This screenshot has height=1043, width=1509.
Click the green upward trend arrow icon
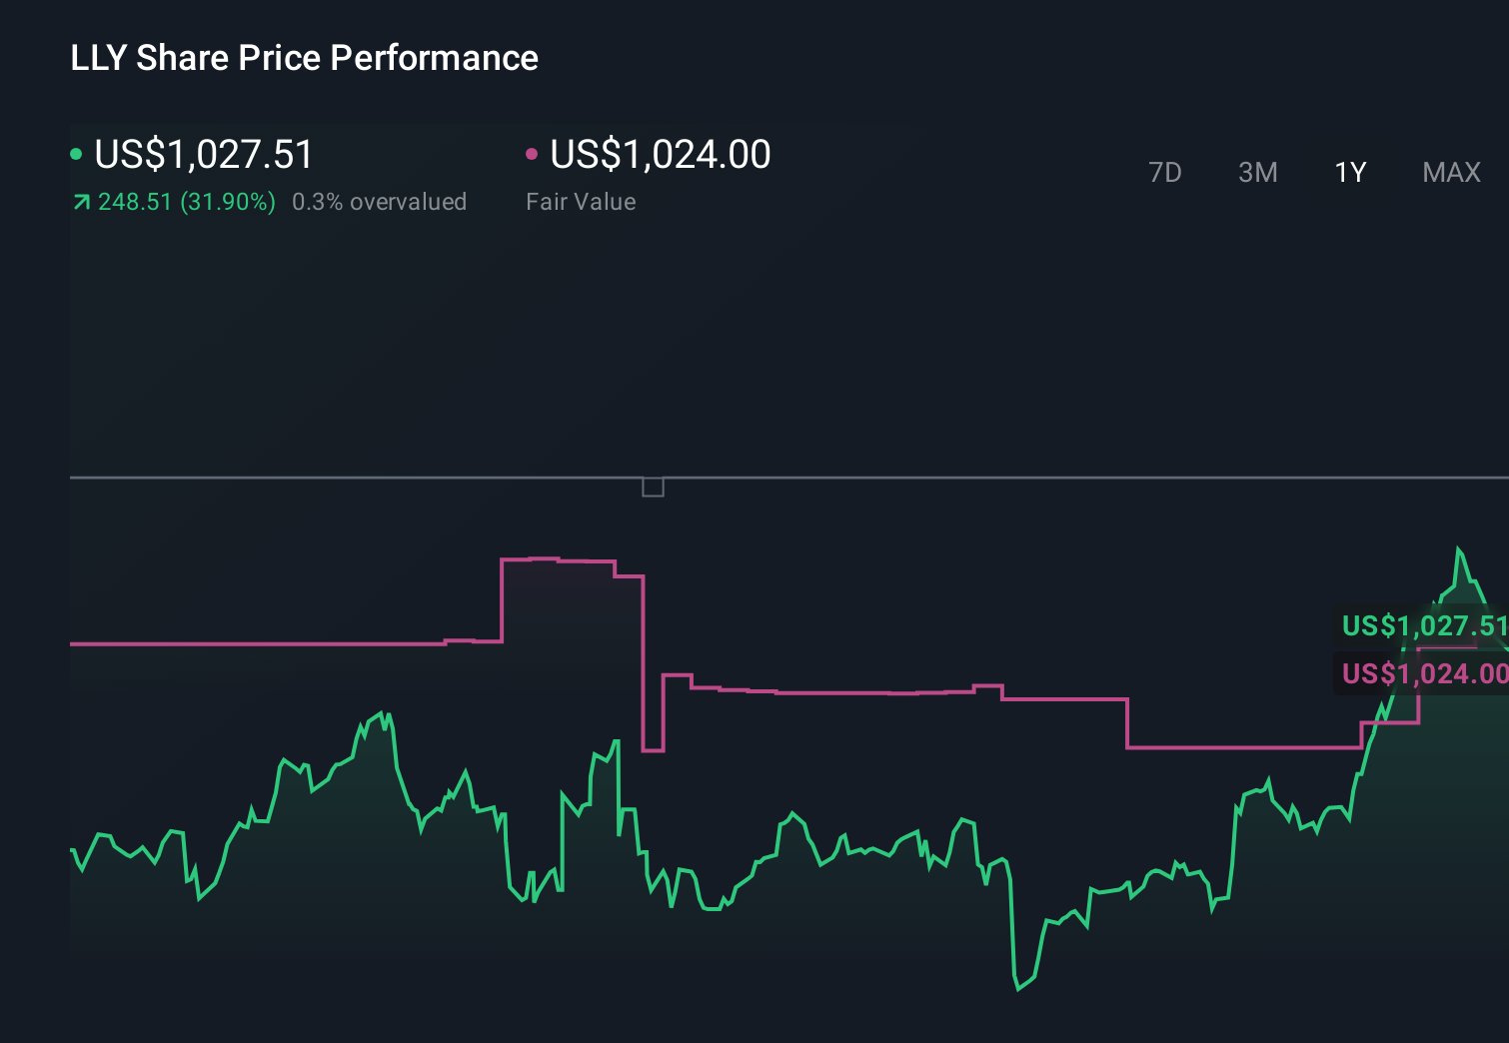(x=81, y=202)
